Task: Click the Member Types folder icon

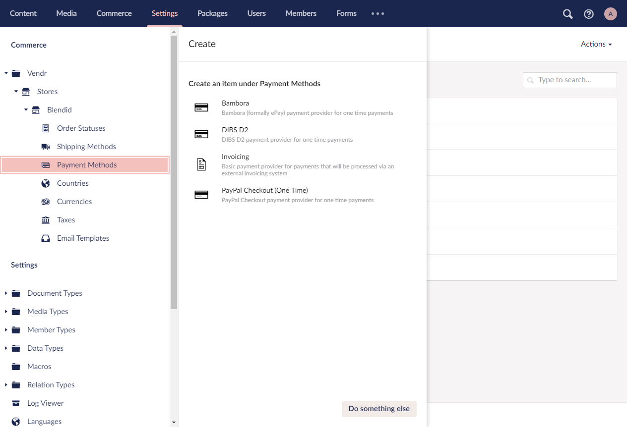Action: [x=16, y=330]
